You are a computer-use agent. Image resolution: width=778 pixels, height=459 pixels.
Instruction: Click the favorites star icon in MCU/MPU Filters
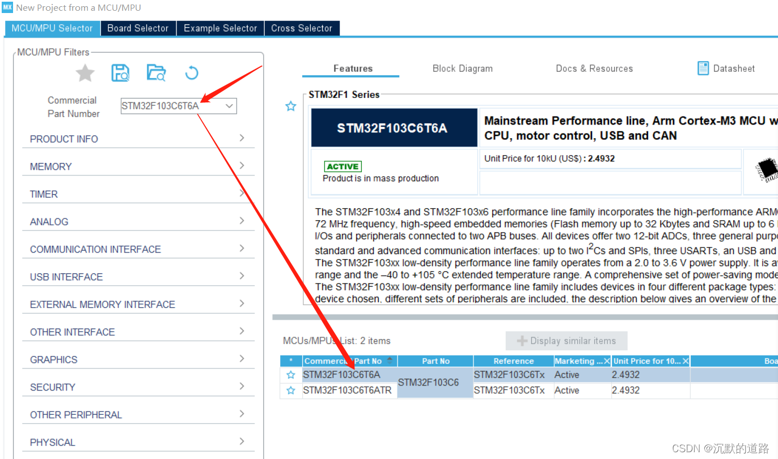tap(86, 73)
